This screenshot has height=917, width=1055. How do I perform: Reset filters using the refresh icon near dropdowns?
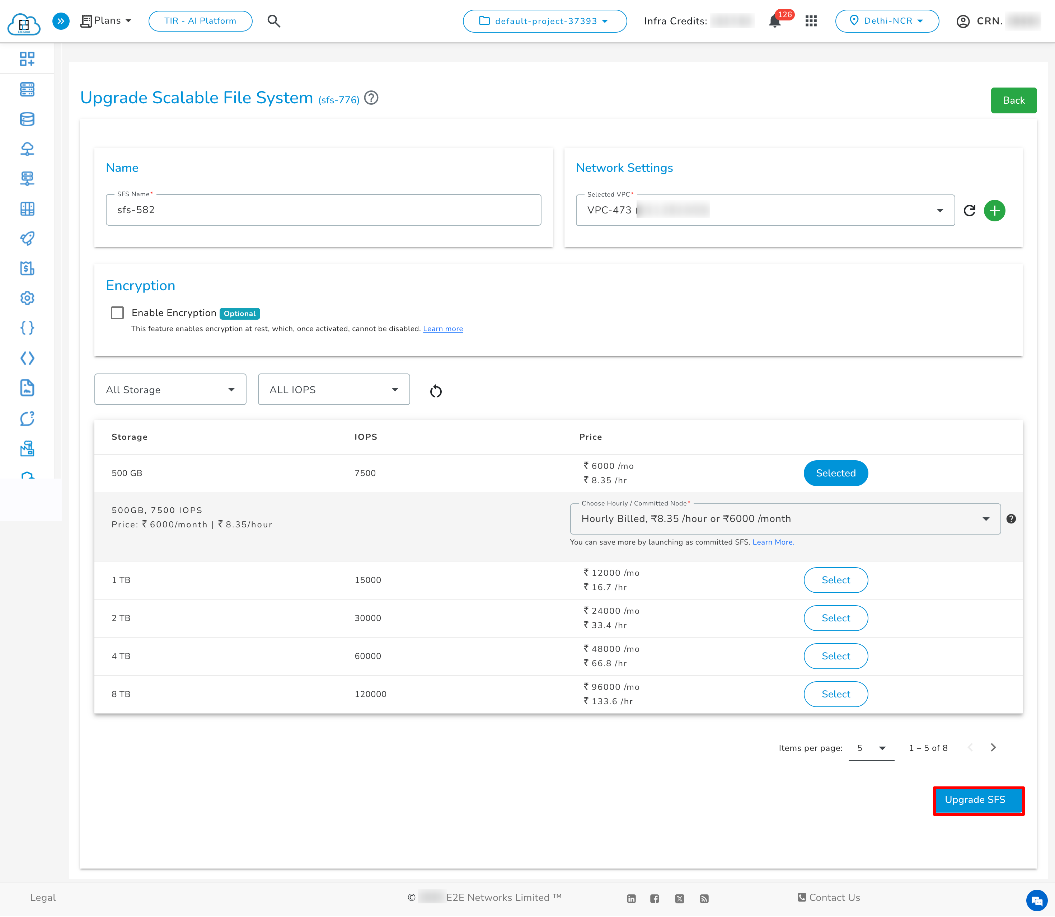pyautogui.click(x=436, y=390)
